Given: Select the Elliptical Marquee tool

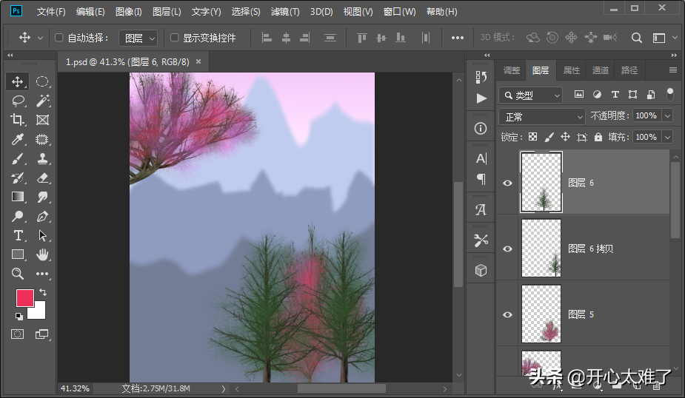Looking at the screenshot, I should pos(42,81).
